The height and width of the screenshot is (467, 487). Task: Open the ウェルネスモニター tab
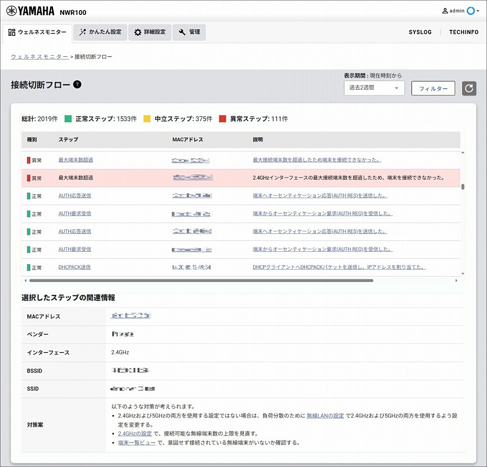(x=37, y=32)
